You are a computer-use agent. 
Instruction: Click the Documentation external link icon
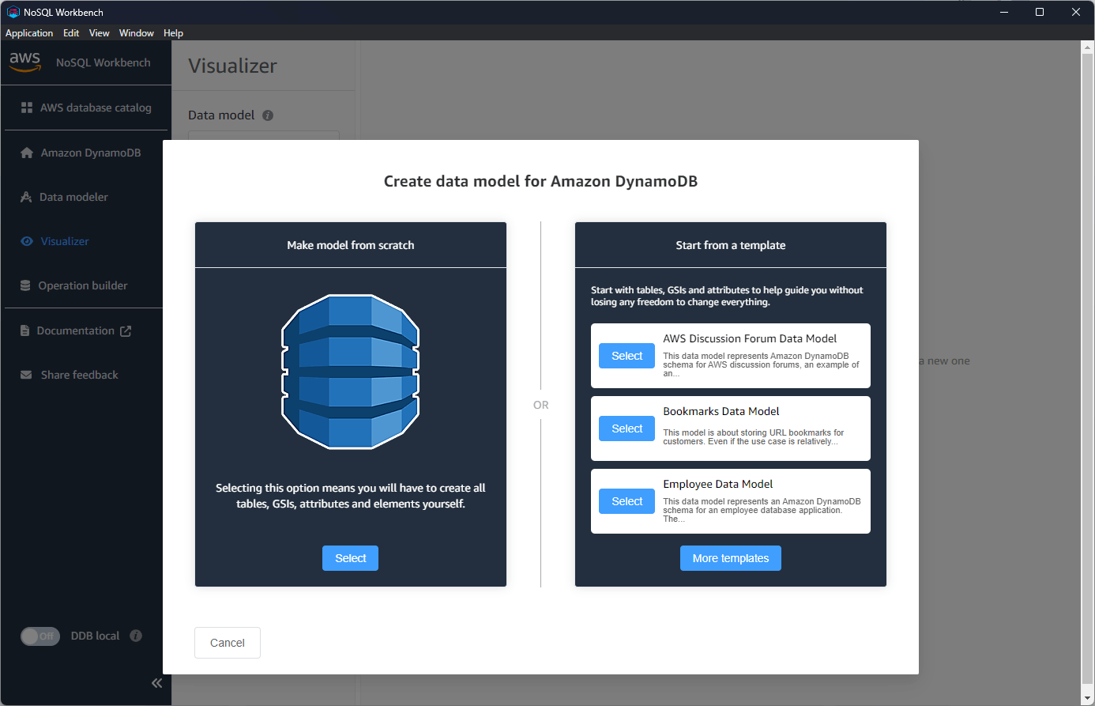click(126, 331)
